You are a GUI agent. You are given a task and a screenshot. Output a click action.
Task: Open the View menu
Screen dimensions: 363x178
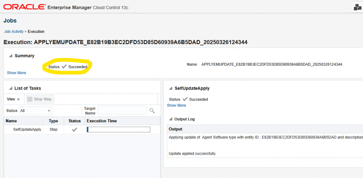[x=13, y=99]
